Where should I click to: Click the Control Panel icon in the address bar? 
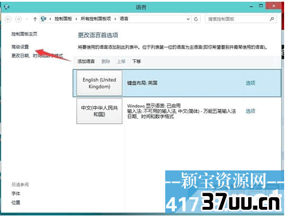[43, 19]
